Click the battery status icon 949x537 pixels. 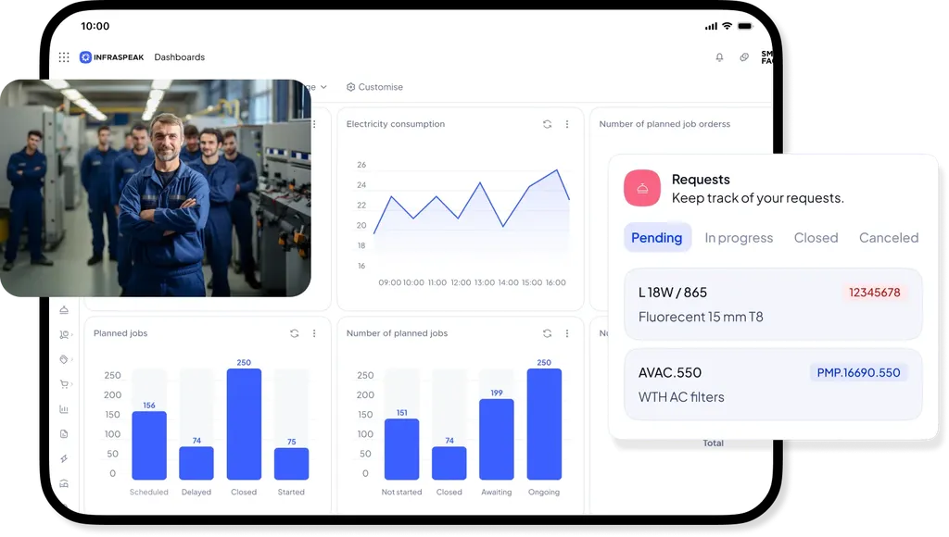click(745, 26)
